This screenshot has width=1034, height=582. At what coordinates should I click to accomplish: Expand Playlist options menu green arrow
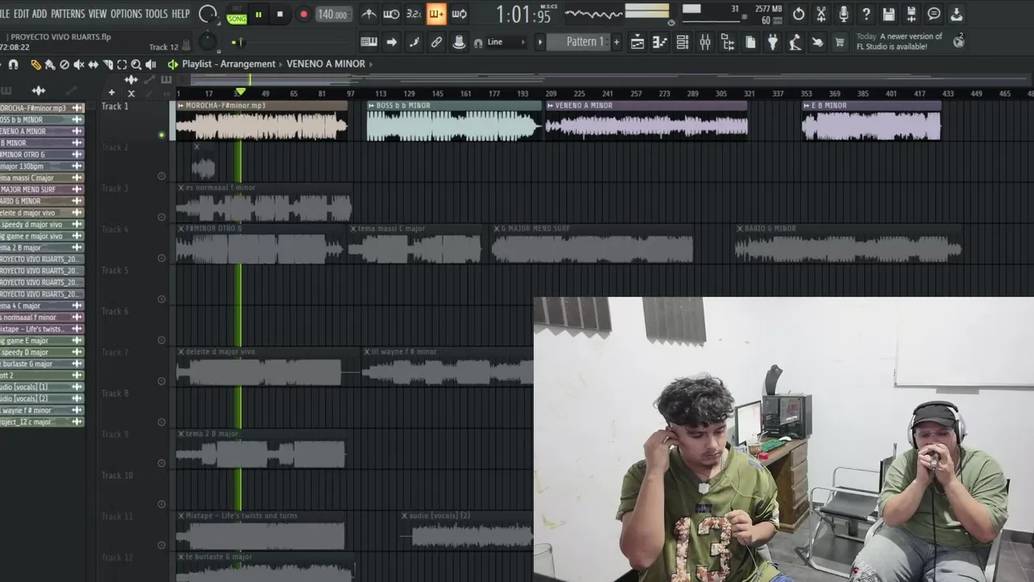[172, 64]
